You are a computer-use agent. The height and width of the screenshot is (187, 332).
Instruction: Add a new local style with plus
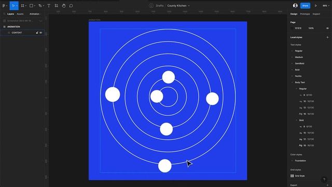327,37
